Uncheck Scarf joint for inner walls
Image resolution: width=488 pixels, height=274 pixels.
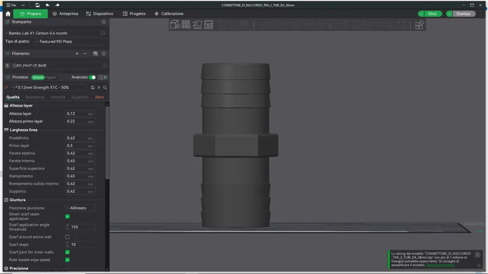coord(67,252)
